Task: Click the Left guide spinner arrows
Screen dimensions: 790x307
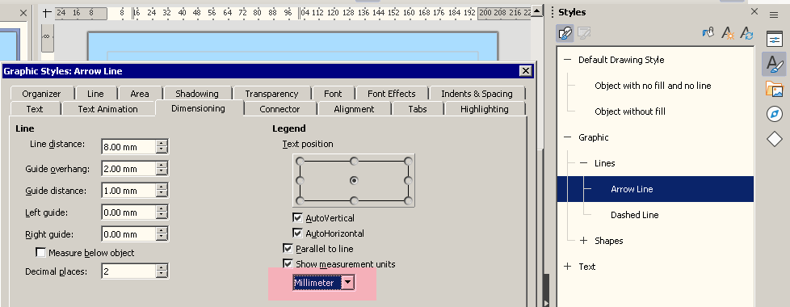Action: (162, 212)
